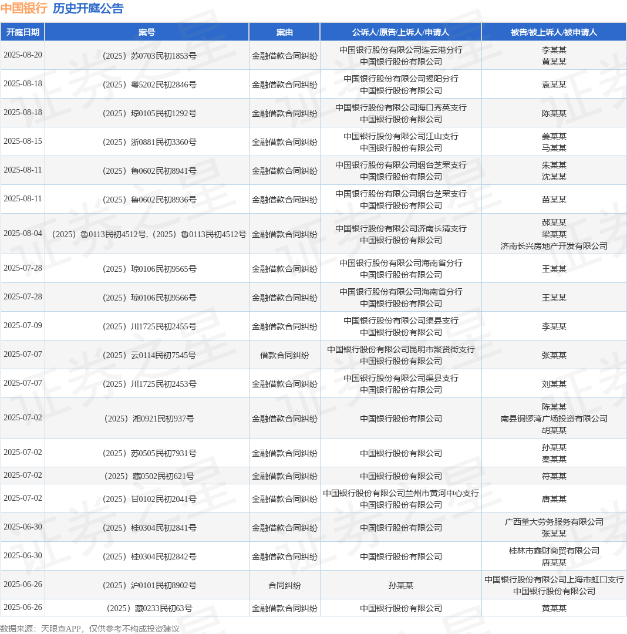This screenshot has width=627, height=634.
Task: Click plaintiff 中国银行股份有限公司济南长清支行
Action: click(400, 228)
